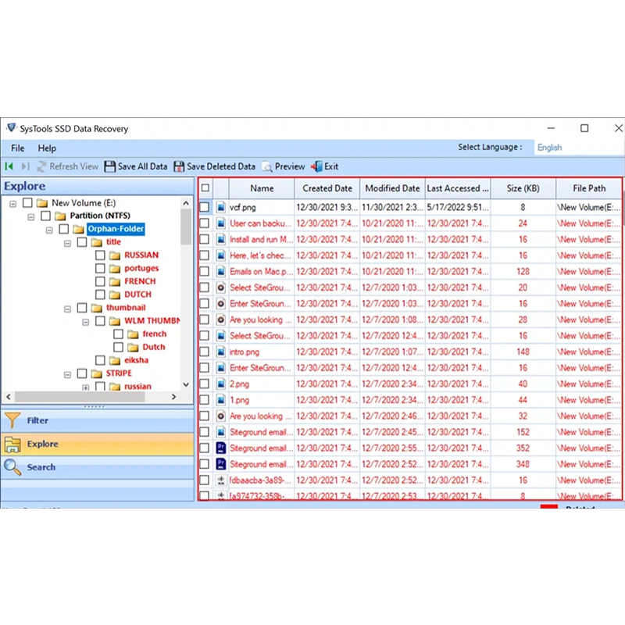
Task: Click the Filter panel button
Action: (x=98, y=420)
